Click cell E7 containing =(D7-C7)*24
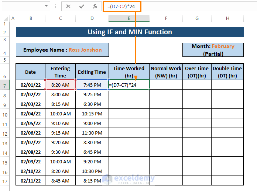The height and width of the screenshot is (191, 257). click(x=129, y=85)
